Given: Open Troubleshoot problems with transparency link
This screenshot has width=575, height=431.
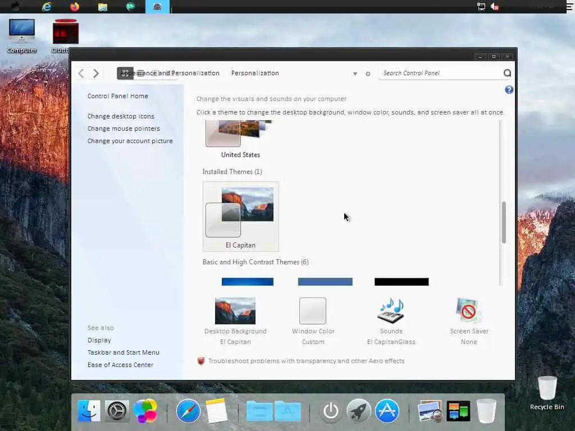Looking at the screenshot, I should coord(306,361).
